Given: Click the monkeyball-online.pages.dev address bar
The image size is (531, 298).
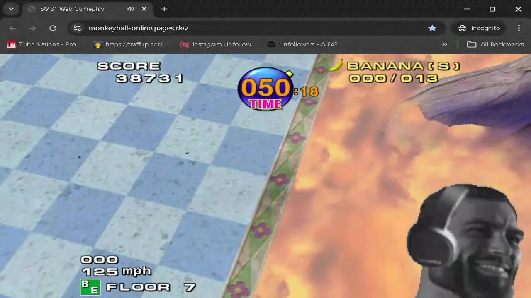Looking at the screenshot, I should tap(256, 28).
